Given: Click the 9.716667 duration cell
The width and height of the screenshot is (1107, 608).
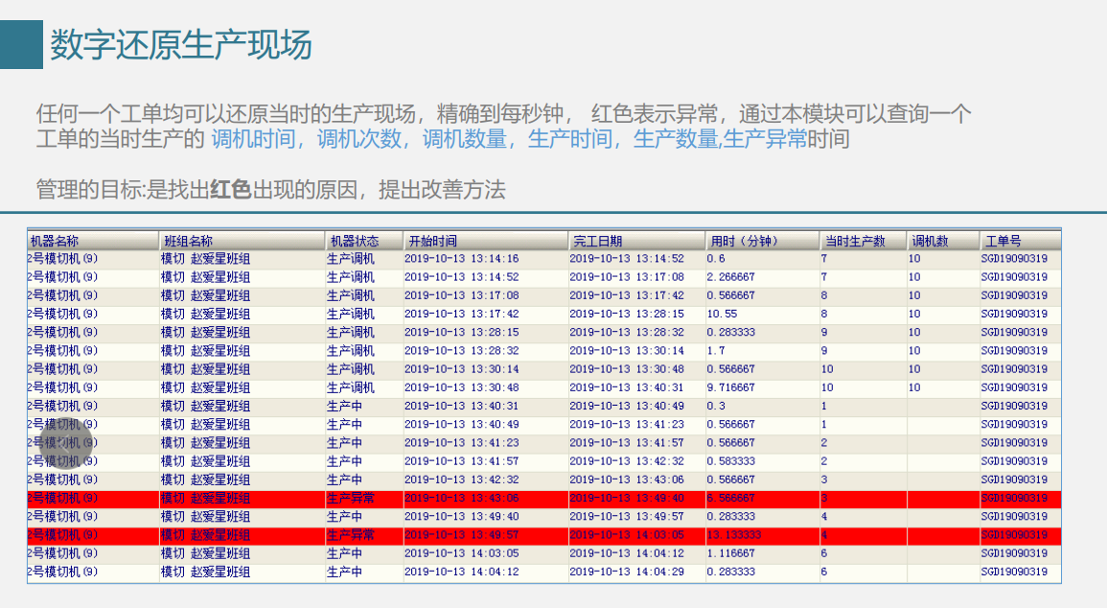Looking at the screenshot, I should (x=730, y=387).
